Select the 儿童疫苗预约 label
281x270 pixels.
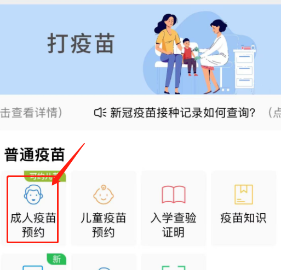pos(104,225)
